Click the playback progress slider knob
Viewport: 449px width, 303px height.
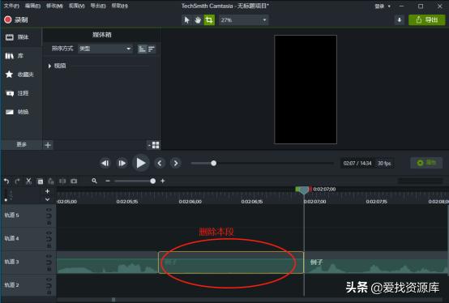point(214,164)
